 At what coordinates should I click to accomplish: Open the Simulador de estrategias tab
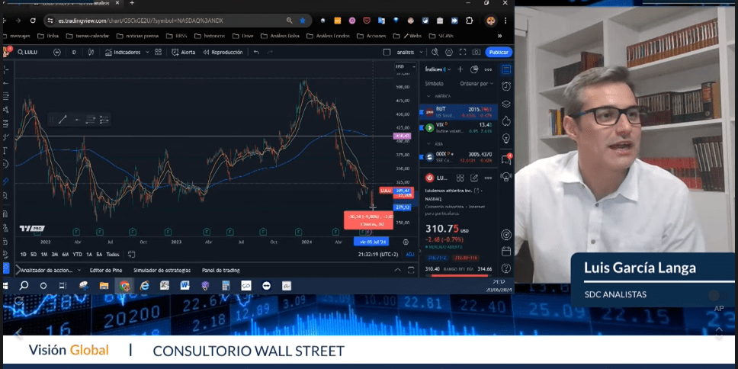(x=162, y=270)
